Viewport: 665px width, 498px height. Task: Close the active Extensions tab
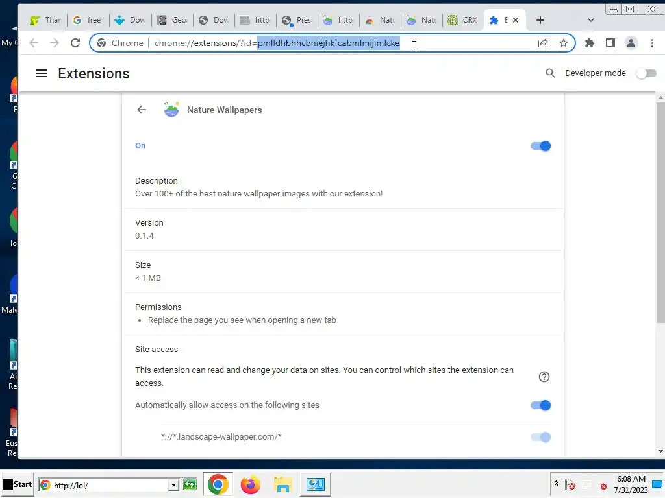click(516, 20)
